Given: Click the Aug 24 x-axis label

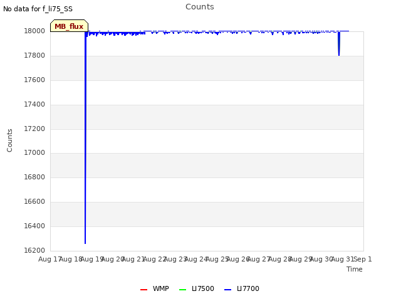Looking at the screenshot, I should 196,259.
